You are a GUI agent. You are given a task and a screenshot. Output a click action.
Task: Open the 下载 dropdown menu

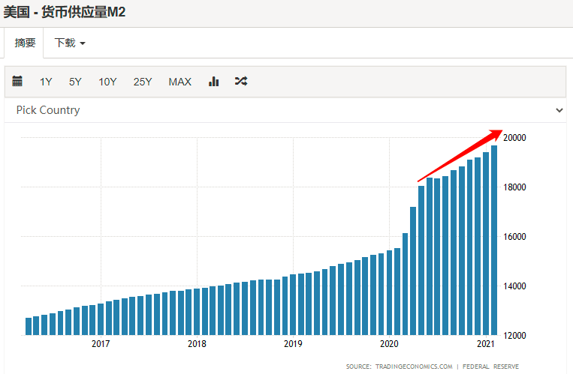70,43
